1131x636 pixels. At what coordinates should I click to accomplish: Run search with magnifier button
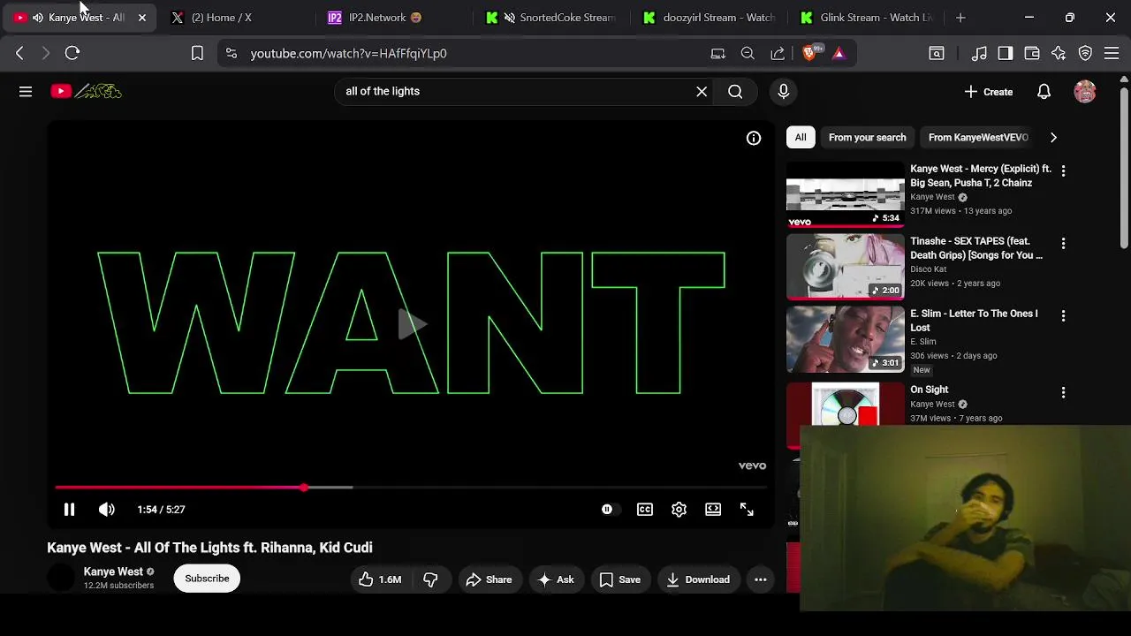735,91
